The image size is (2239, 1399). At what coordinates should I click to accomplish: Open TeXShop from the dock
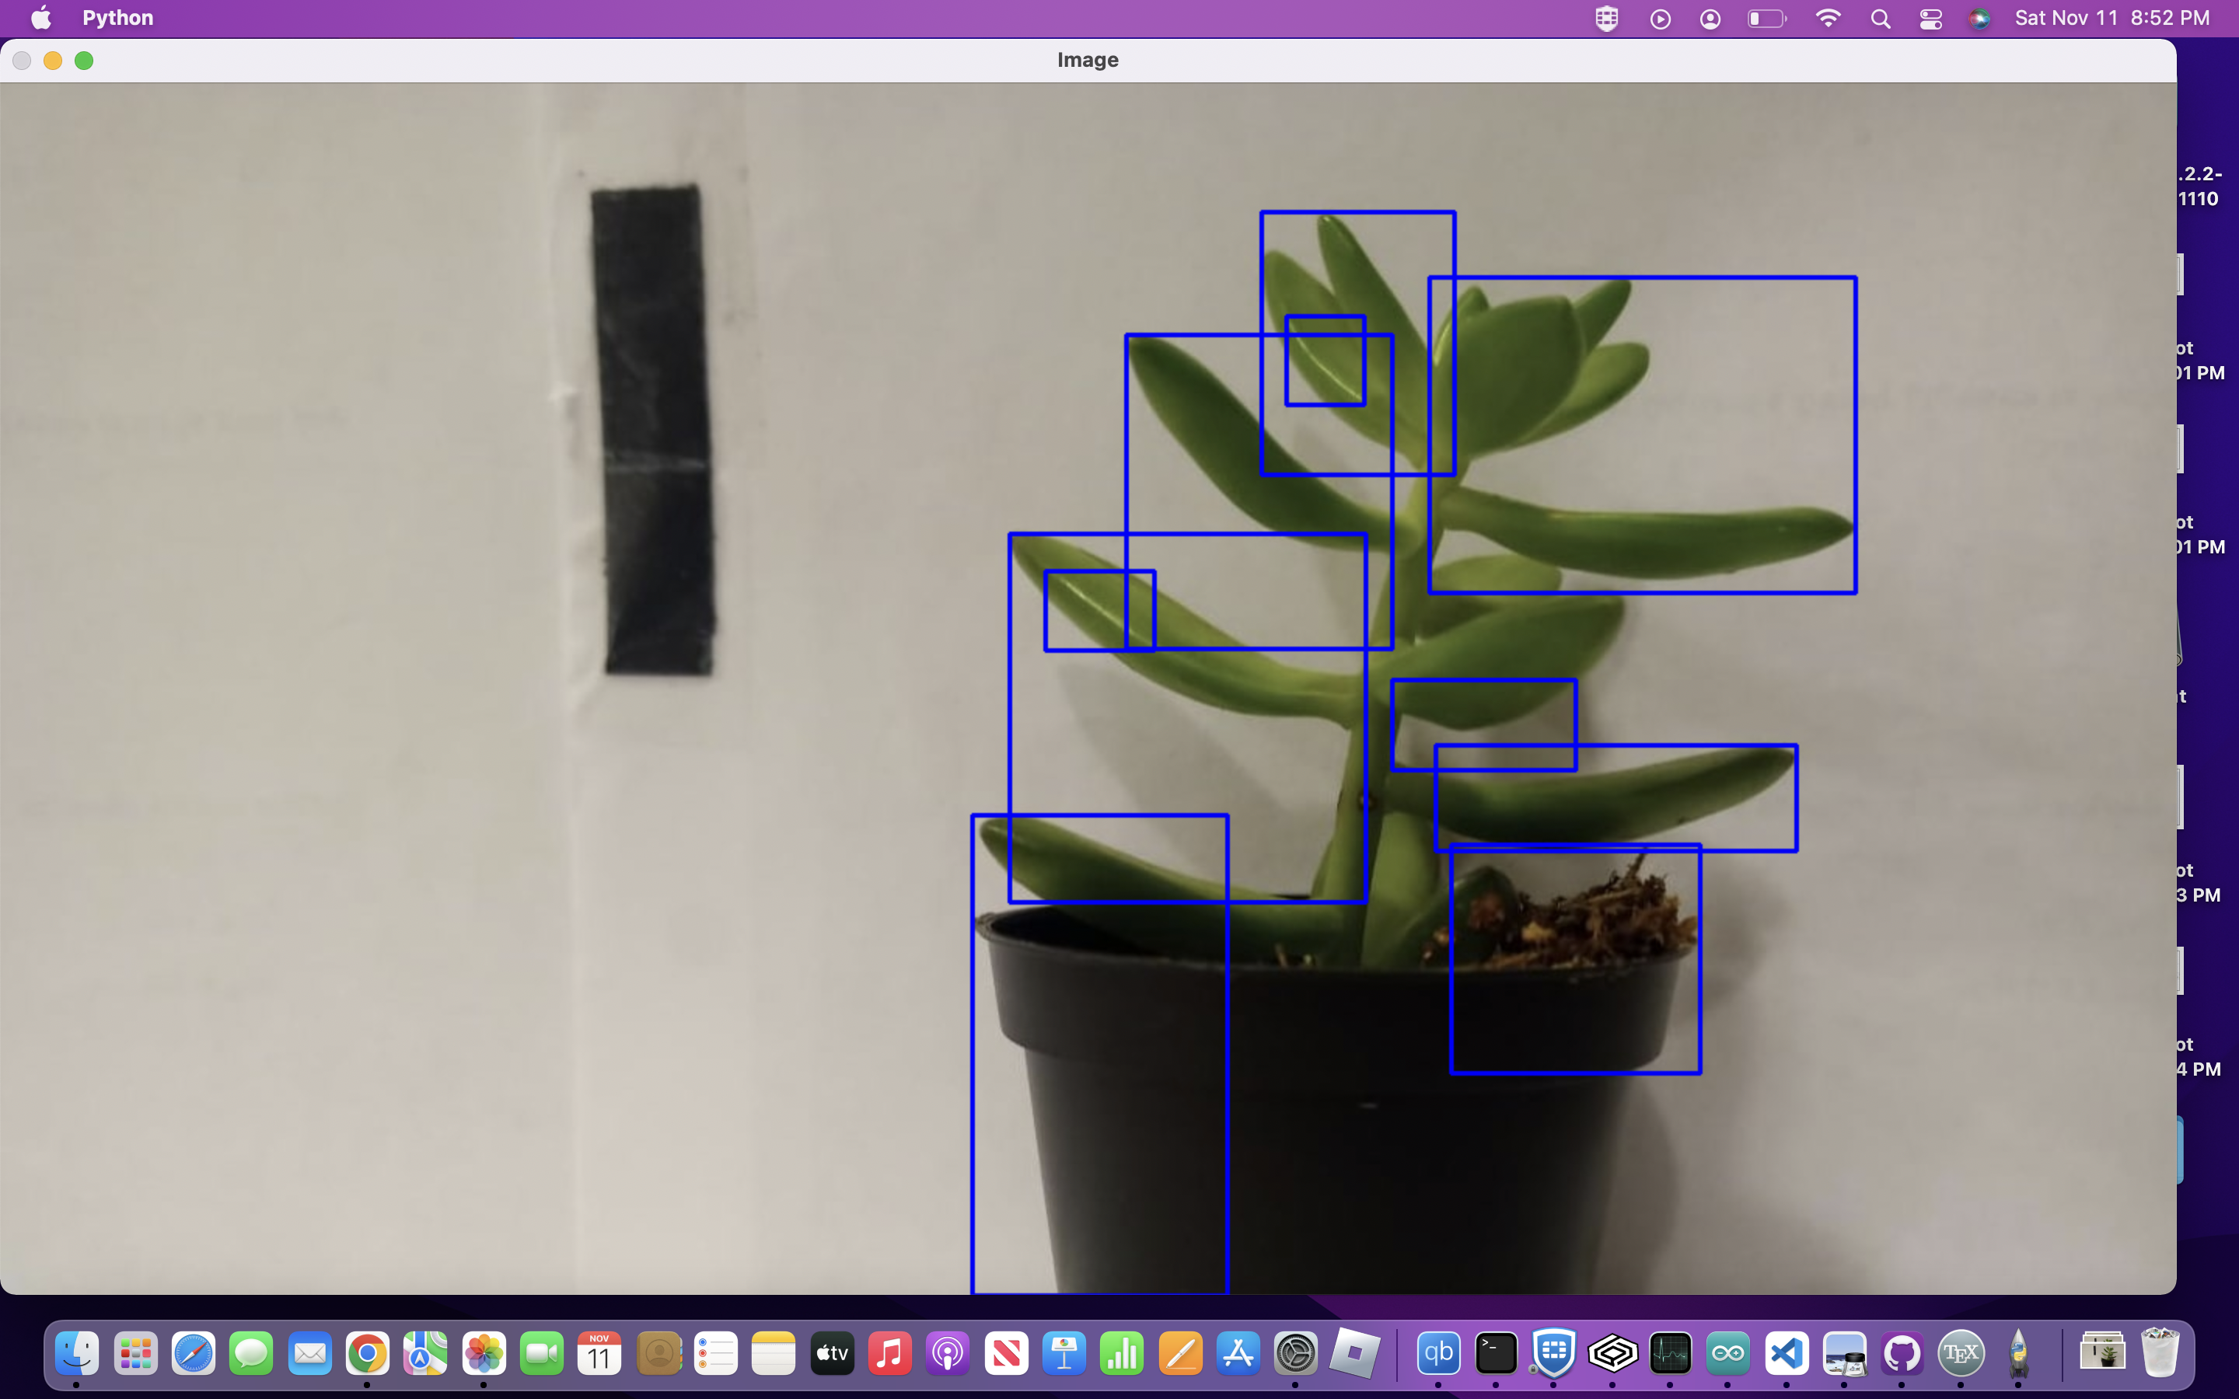(x=1960, y=1355)
